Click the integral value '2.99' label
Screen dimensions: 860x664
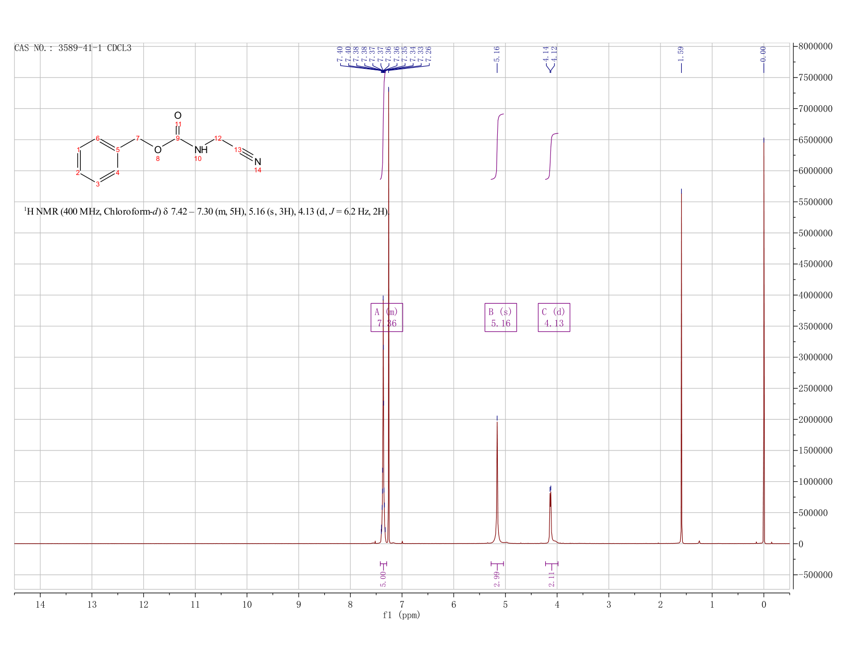pyautogui.click(x=497, y=579)
